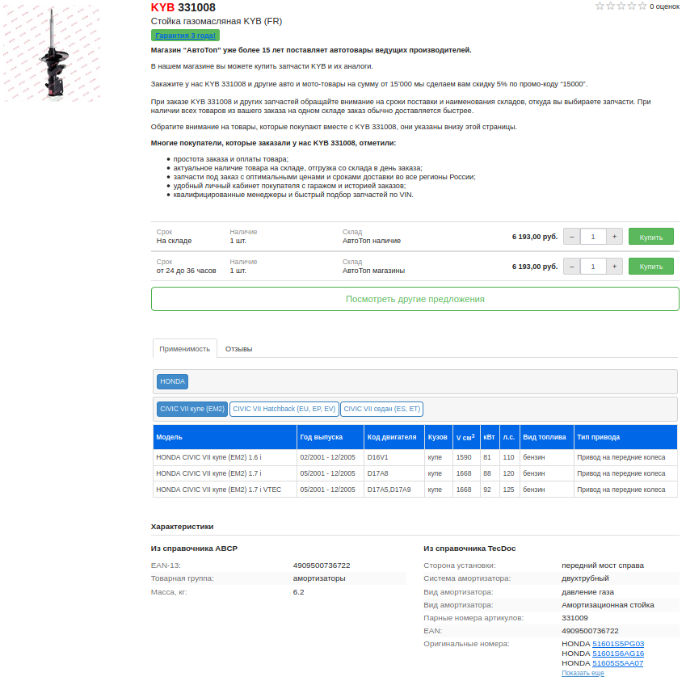The height and width of the screenshot is (681, 686).
Task: Open original number 51605S5AA07
Action: (x=617, y=663)
